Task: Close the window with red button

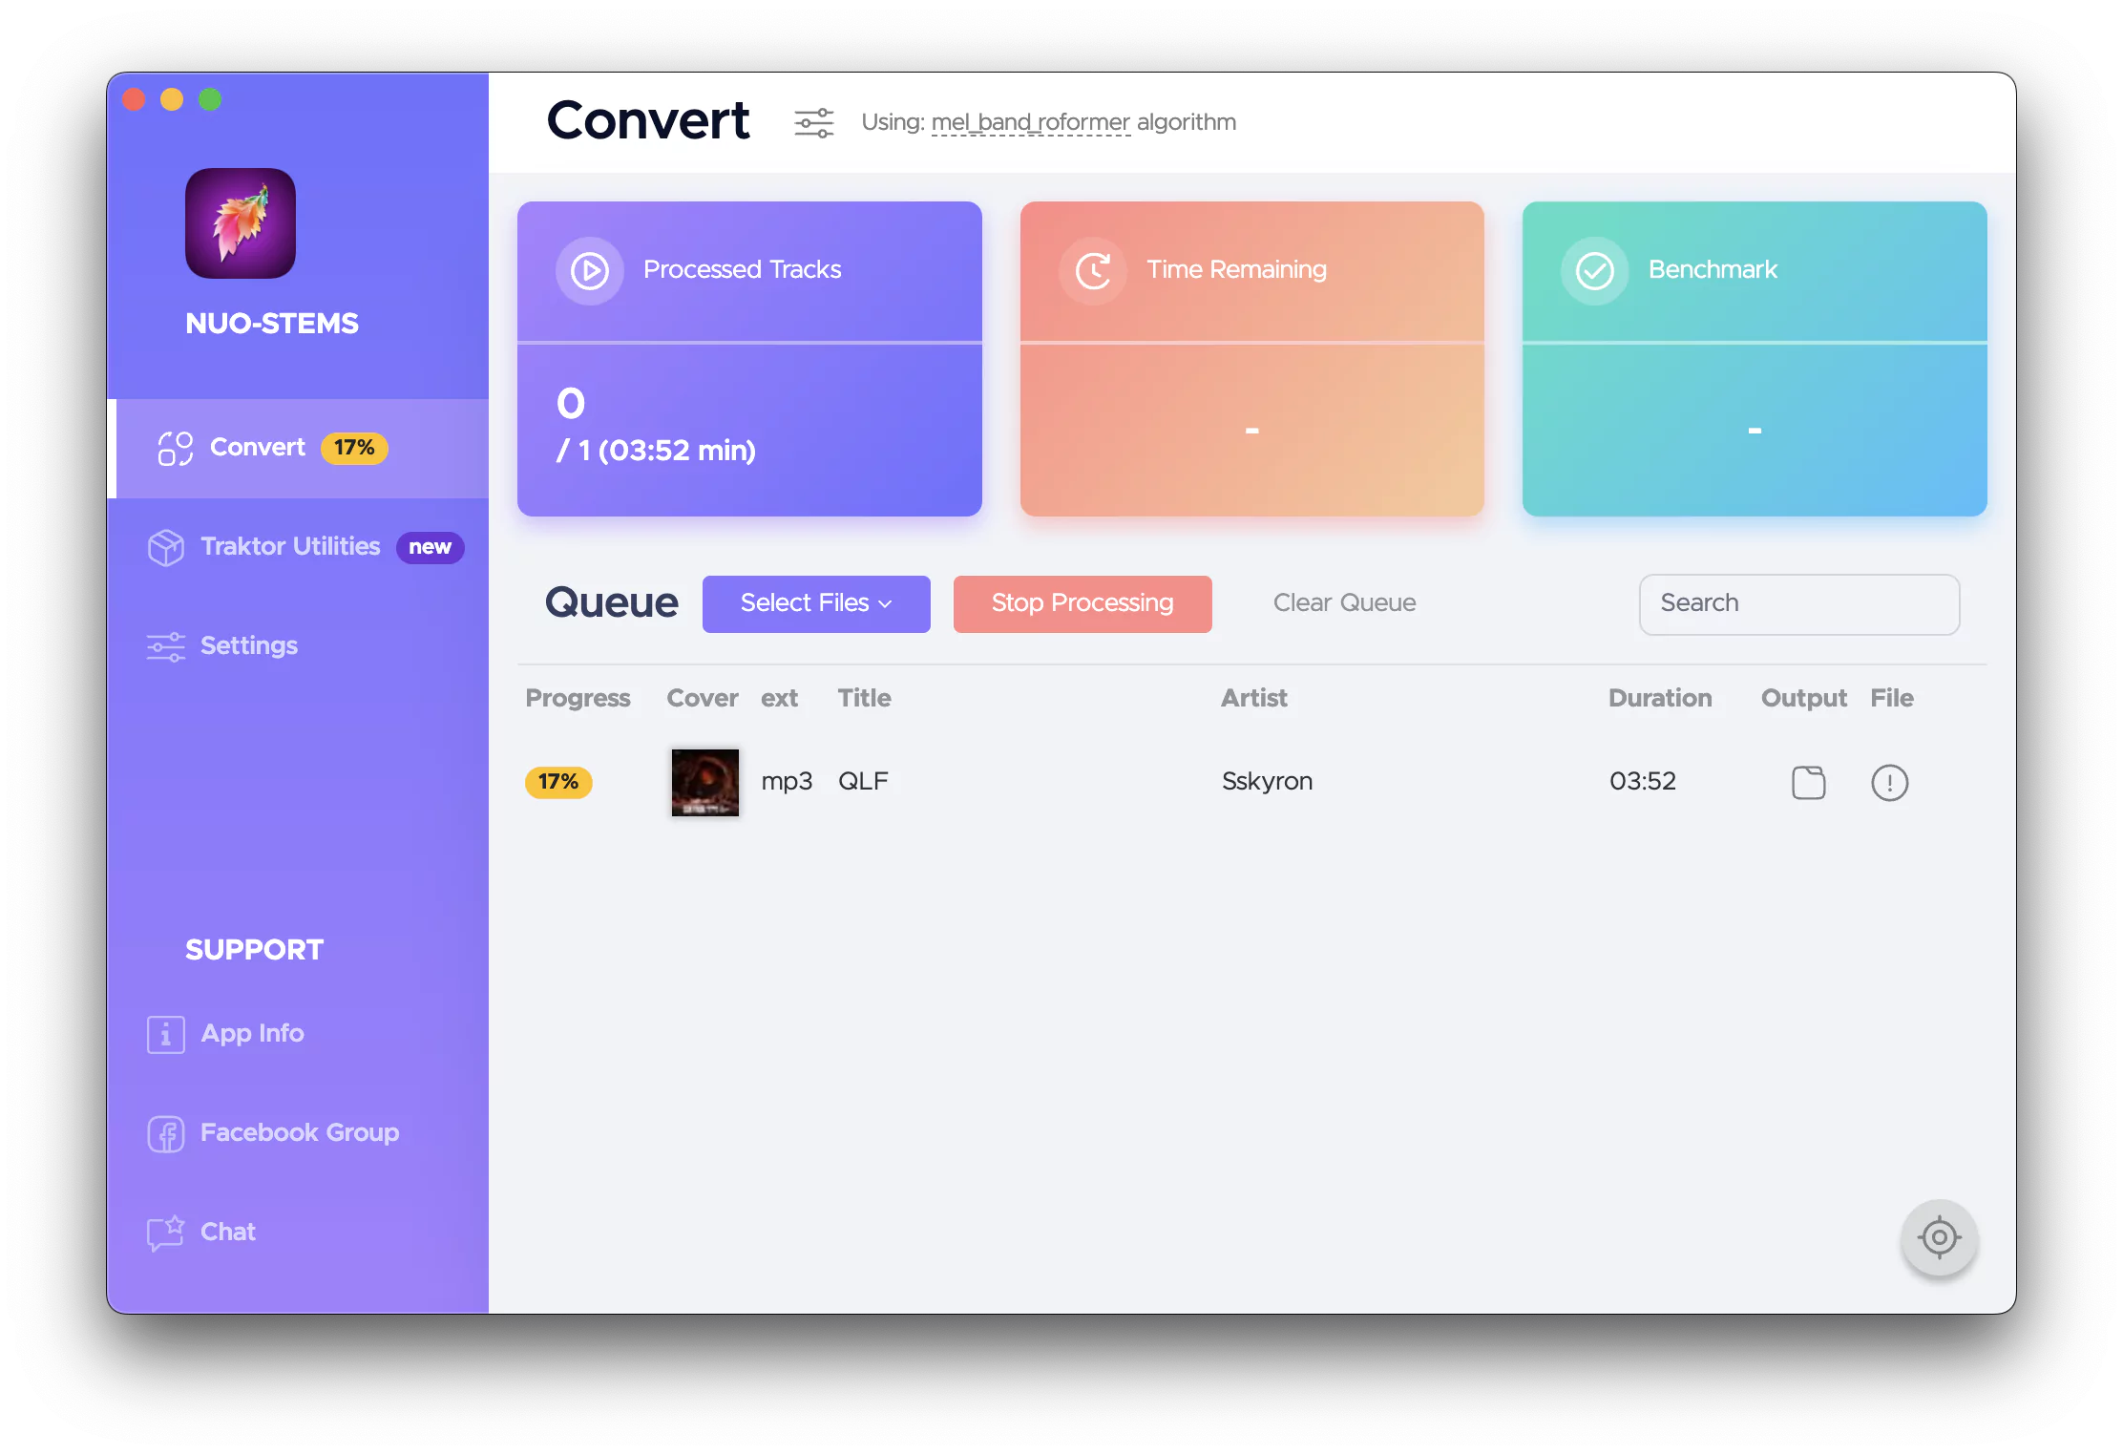Action: point(134,99)
